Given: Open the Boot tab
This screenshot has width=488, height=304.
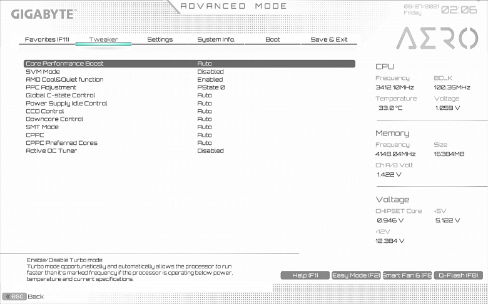Looking at the screenshot, I should tap(273, 39).
